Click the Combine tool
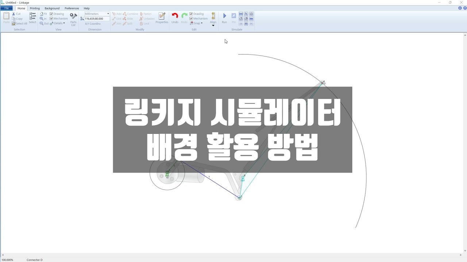The height and width of the screenshot is (262, 467). [131, 14]
